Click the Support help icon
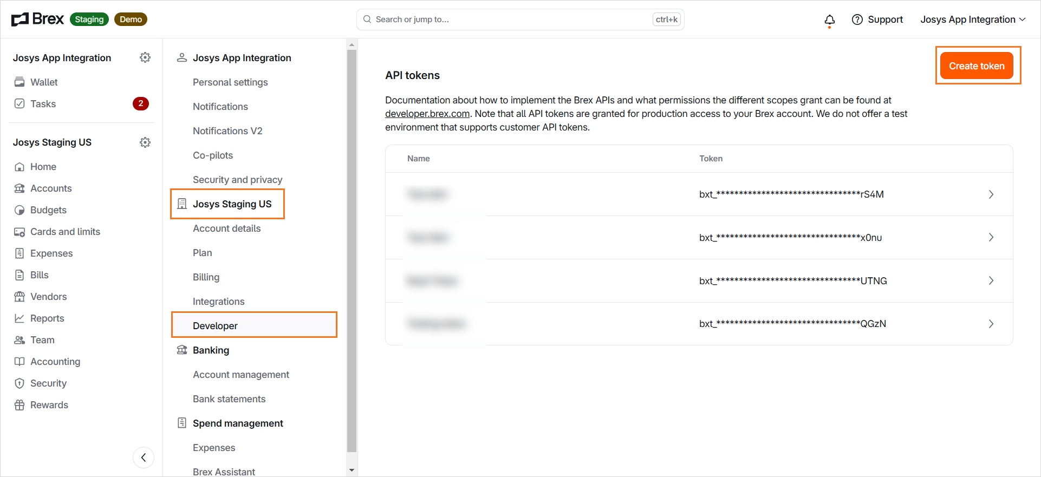The height and width of the screenshot is (477, 1041). [x=857, y=19]
